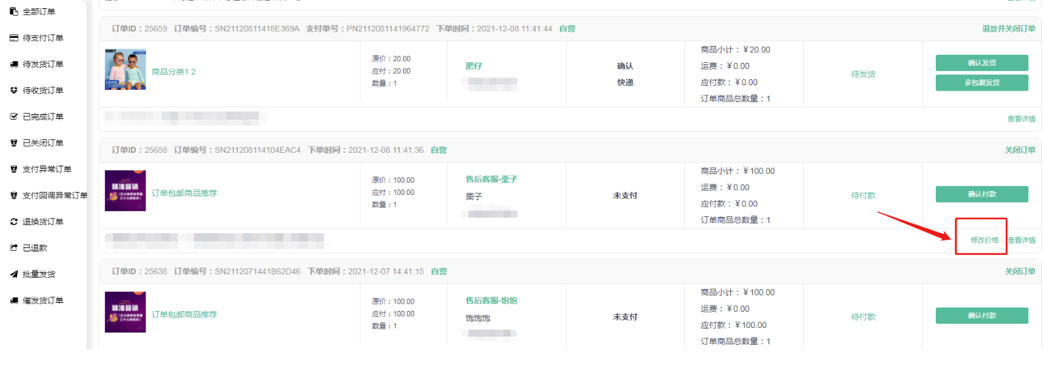Click the 待收货订单 sidebar icon
Image resolution: width=1044 pixels, height=365 pixels.
pos(14,91)
